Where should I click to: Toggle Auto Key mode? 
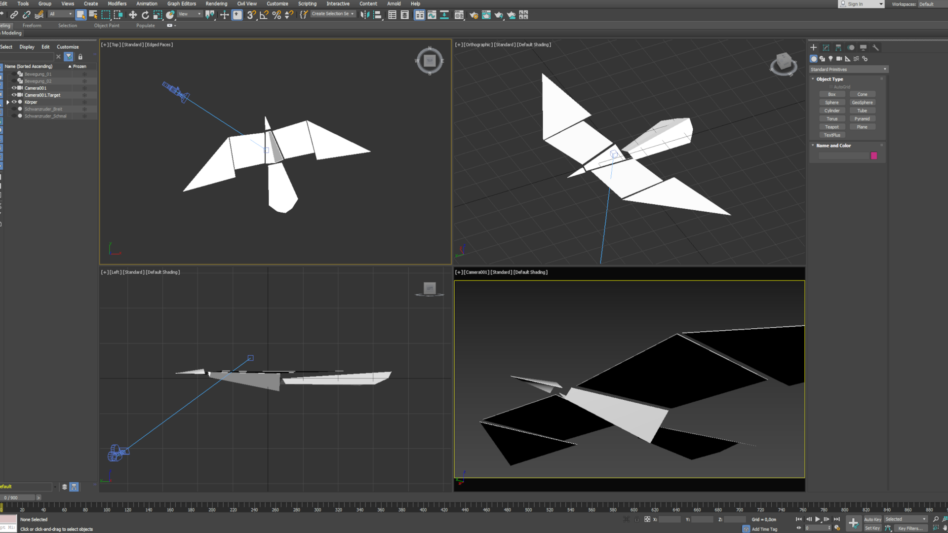coord(872,519)
